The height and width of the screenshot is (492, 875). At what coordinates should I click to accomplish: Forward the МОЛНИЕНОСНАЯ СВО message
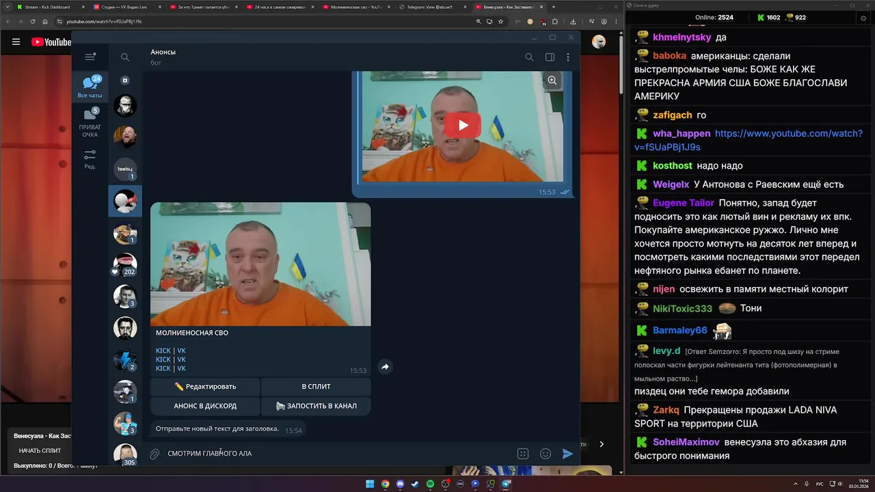click(385, 367)
